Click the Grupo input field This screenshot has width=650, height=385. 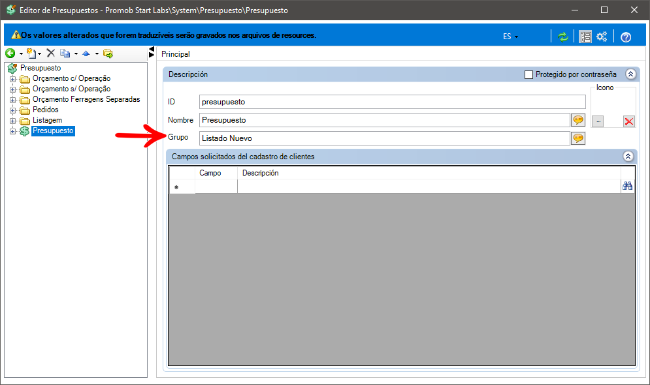pyautogui.click(x=385, y=138)
